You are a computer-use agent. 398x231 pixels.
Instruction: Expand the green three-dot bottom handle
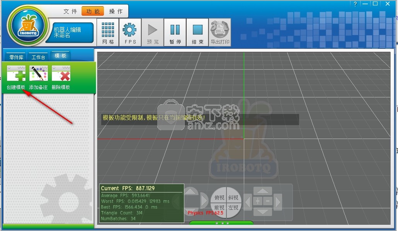coord(221,223)
